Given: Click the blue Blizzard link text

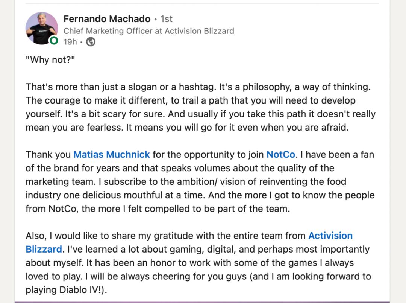Looking at the screenshot, I should point(44,249).
